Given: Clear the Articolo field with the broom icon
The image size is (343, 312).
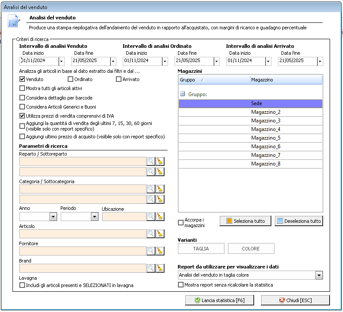Looking at the screenshot, I should pyautogui.click(x=160, y=234).
